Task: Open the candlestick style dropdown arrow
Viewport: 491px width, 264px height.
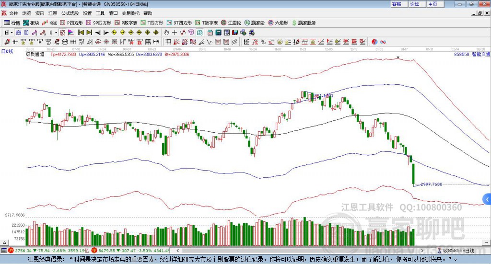Action: point(56,32)
